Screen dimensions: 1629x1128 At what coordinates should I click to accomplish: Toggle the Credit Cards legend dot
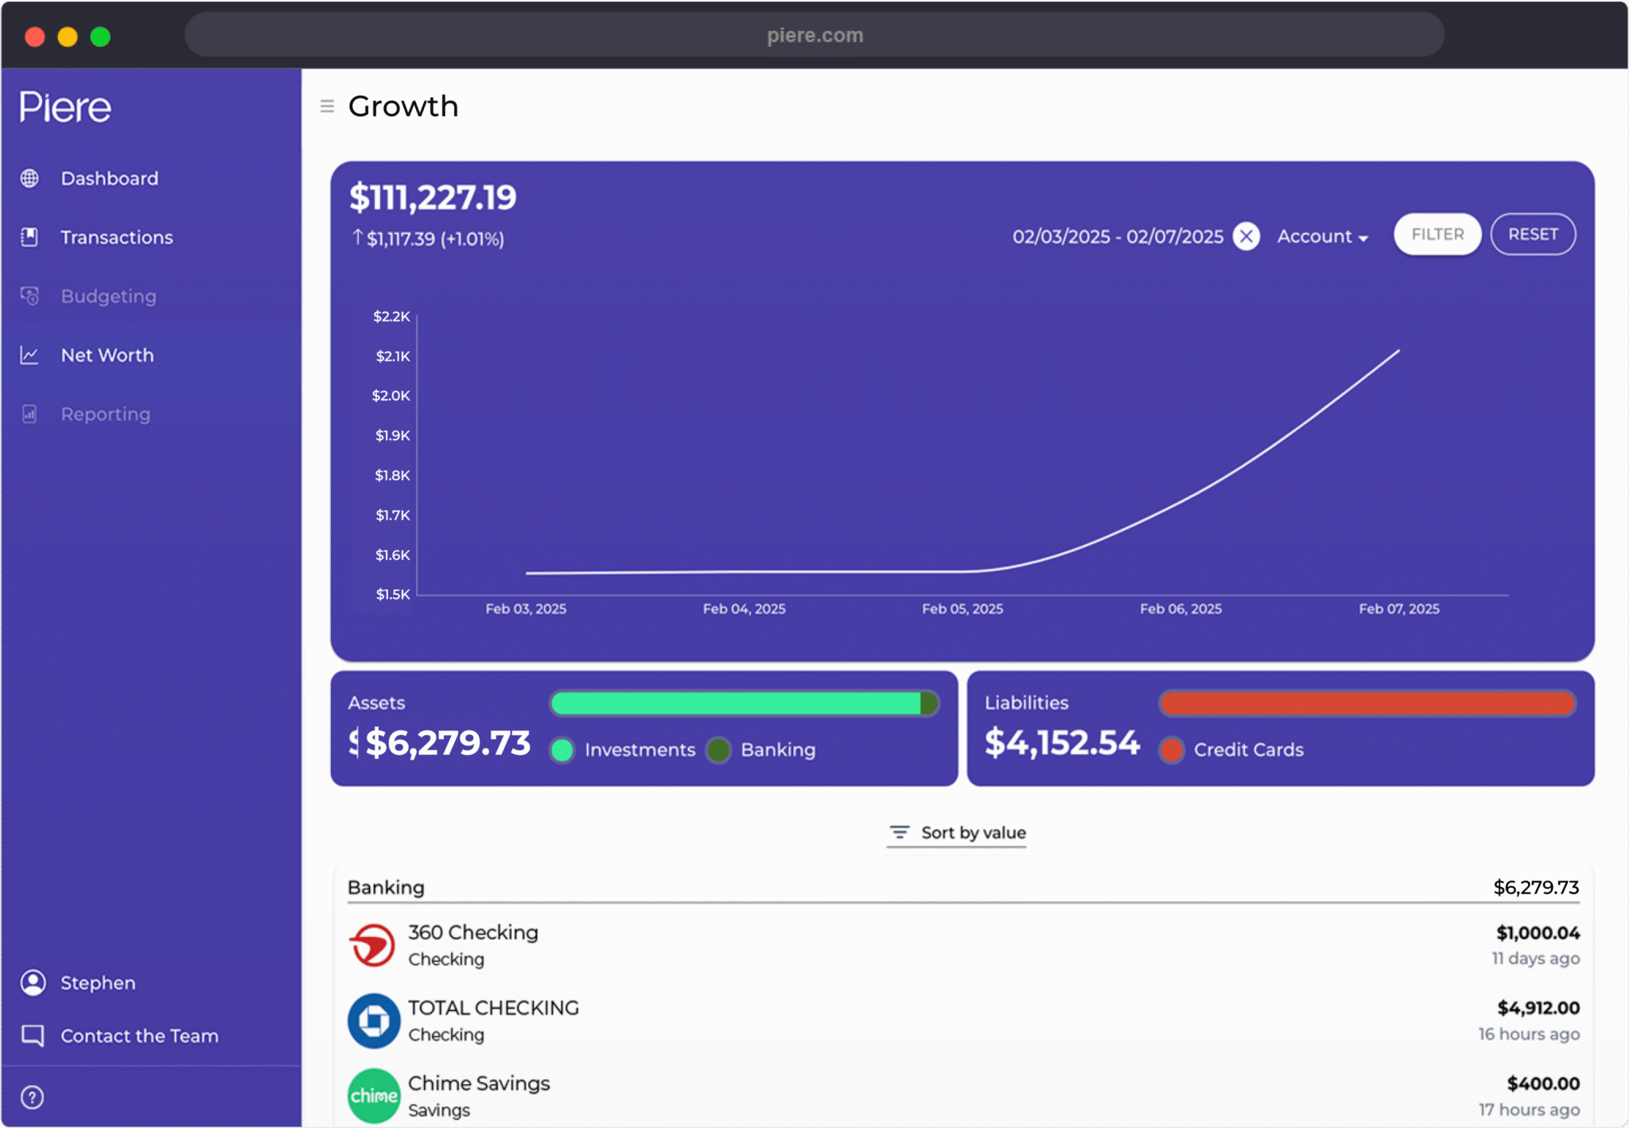click(1171, 750)
